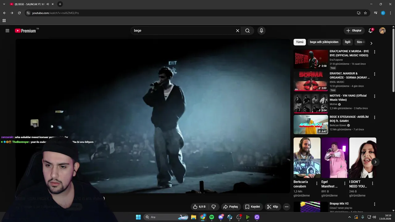View site information icon in address bar
Viewport: 395px width, 222px height.
pos(28,13)
